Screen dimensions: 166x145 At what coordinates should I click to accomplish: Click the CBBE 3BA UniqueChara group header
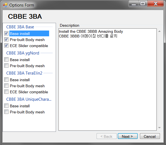coord(29,99)
